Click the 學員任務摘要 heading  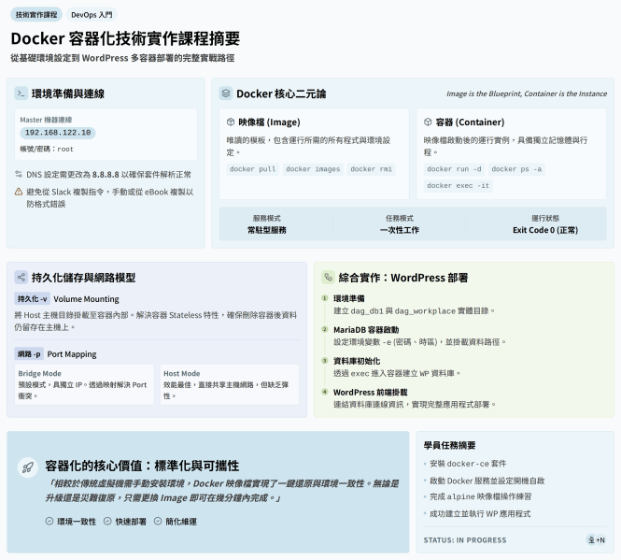pos(449,445)
